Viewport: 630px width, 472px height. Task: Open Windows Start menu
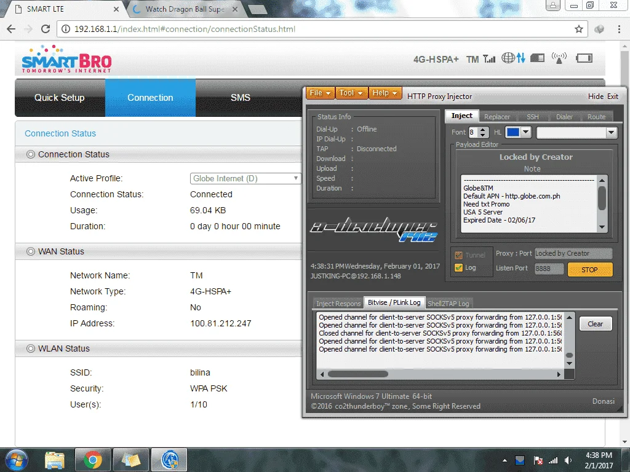click(x=17, y=460)
